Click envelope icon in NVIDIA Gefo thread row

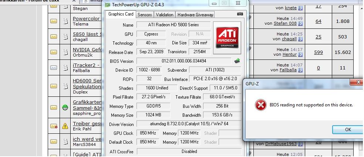[54, 52]
